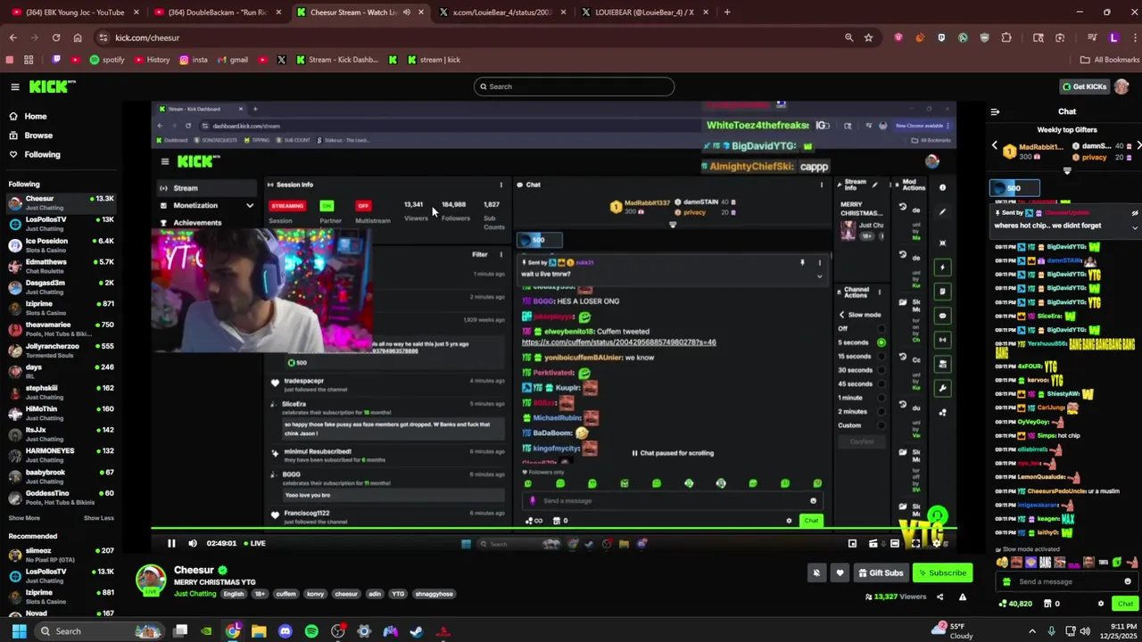Click the address bar URL
The image size is (1142, 642).
point(147,37)
